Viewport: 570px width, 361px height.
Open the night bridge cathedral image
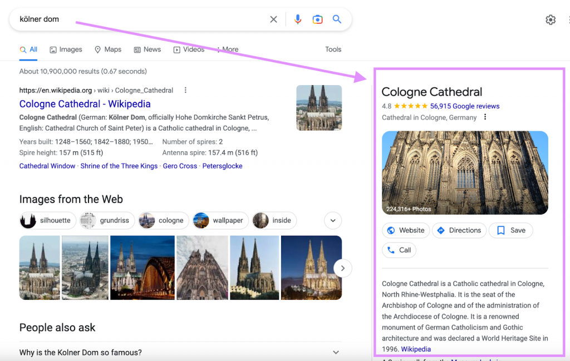point(142,268)
